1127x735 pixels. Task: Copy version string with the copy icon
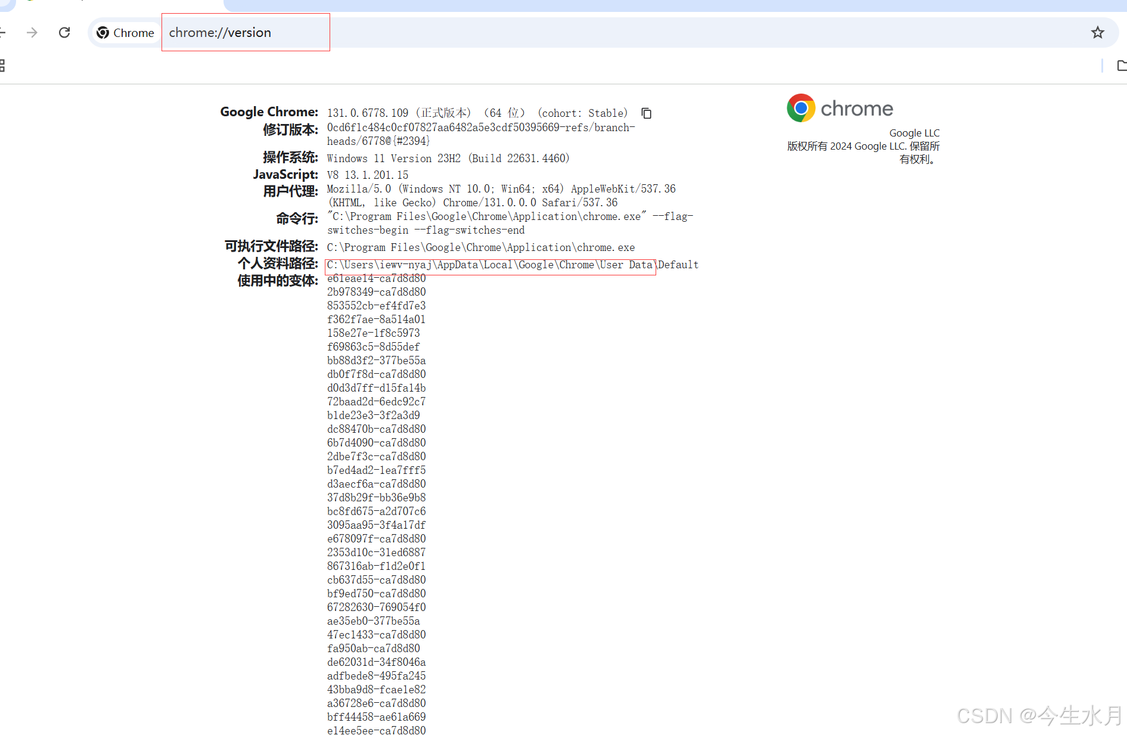tap(646, 113)
